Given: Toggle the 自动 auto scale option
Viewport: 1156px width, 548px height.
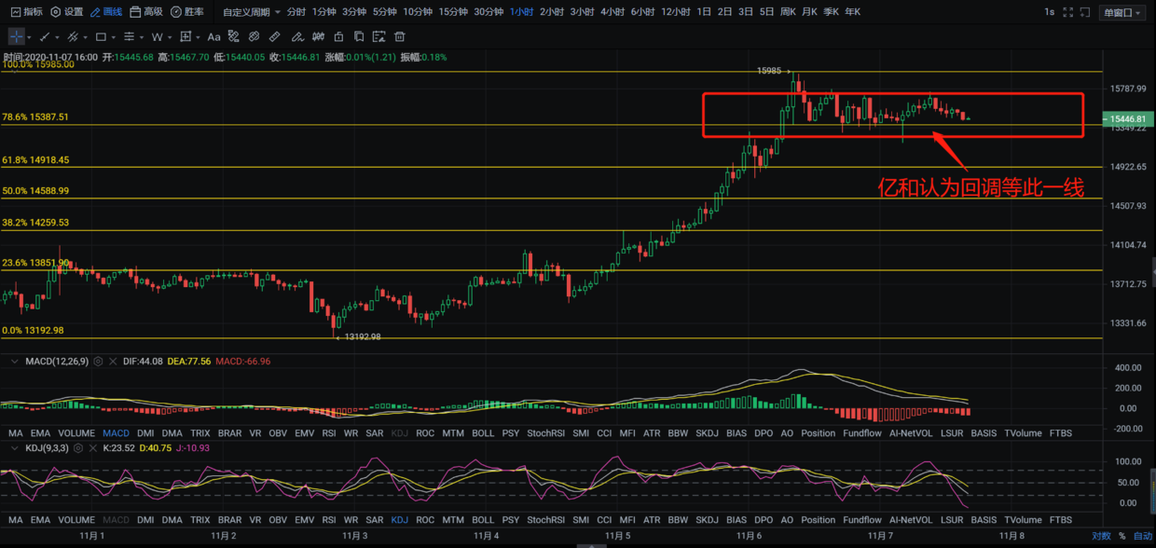Looking at the screenshot, I should [x=1142, y=536].
